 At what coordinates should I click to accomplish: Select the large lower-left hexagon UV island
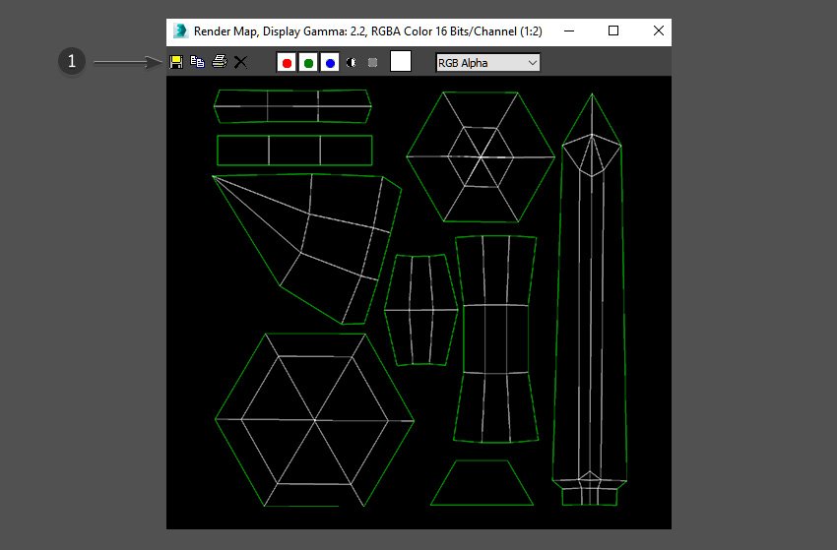pos(314,420)
